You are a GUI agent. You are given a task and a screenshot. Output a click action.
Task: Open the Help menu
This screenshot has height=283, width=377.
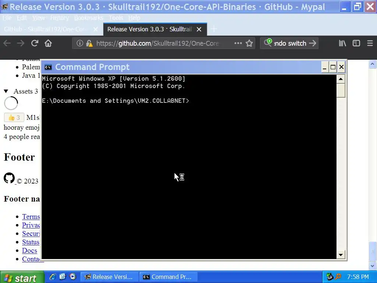tap(134, 18)
